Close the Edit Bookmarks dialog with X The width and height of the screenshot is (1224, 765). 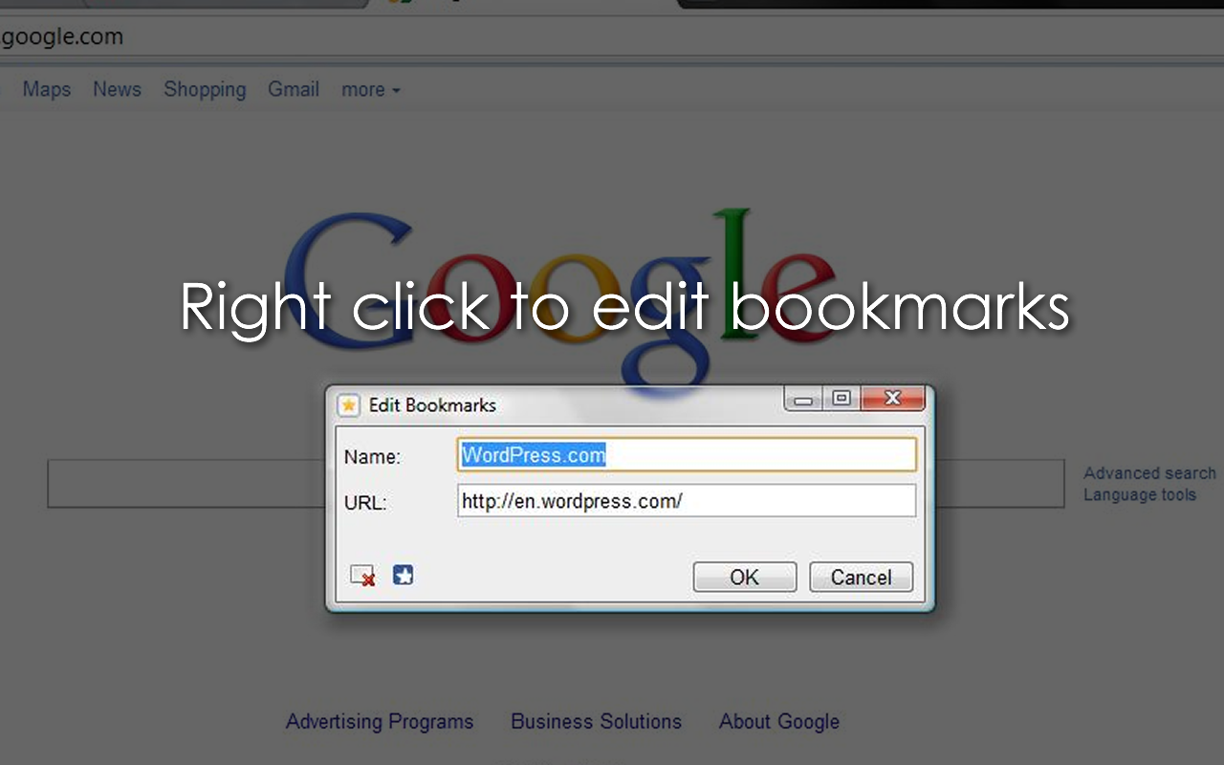coord(893,399)
